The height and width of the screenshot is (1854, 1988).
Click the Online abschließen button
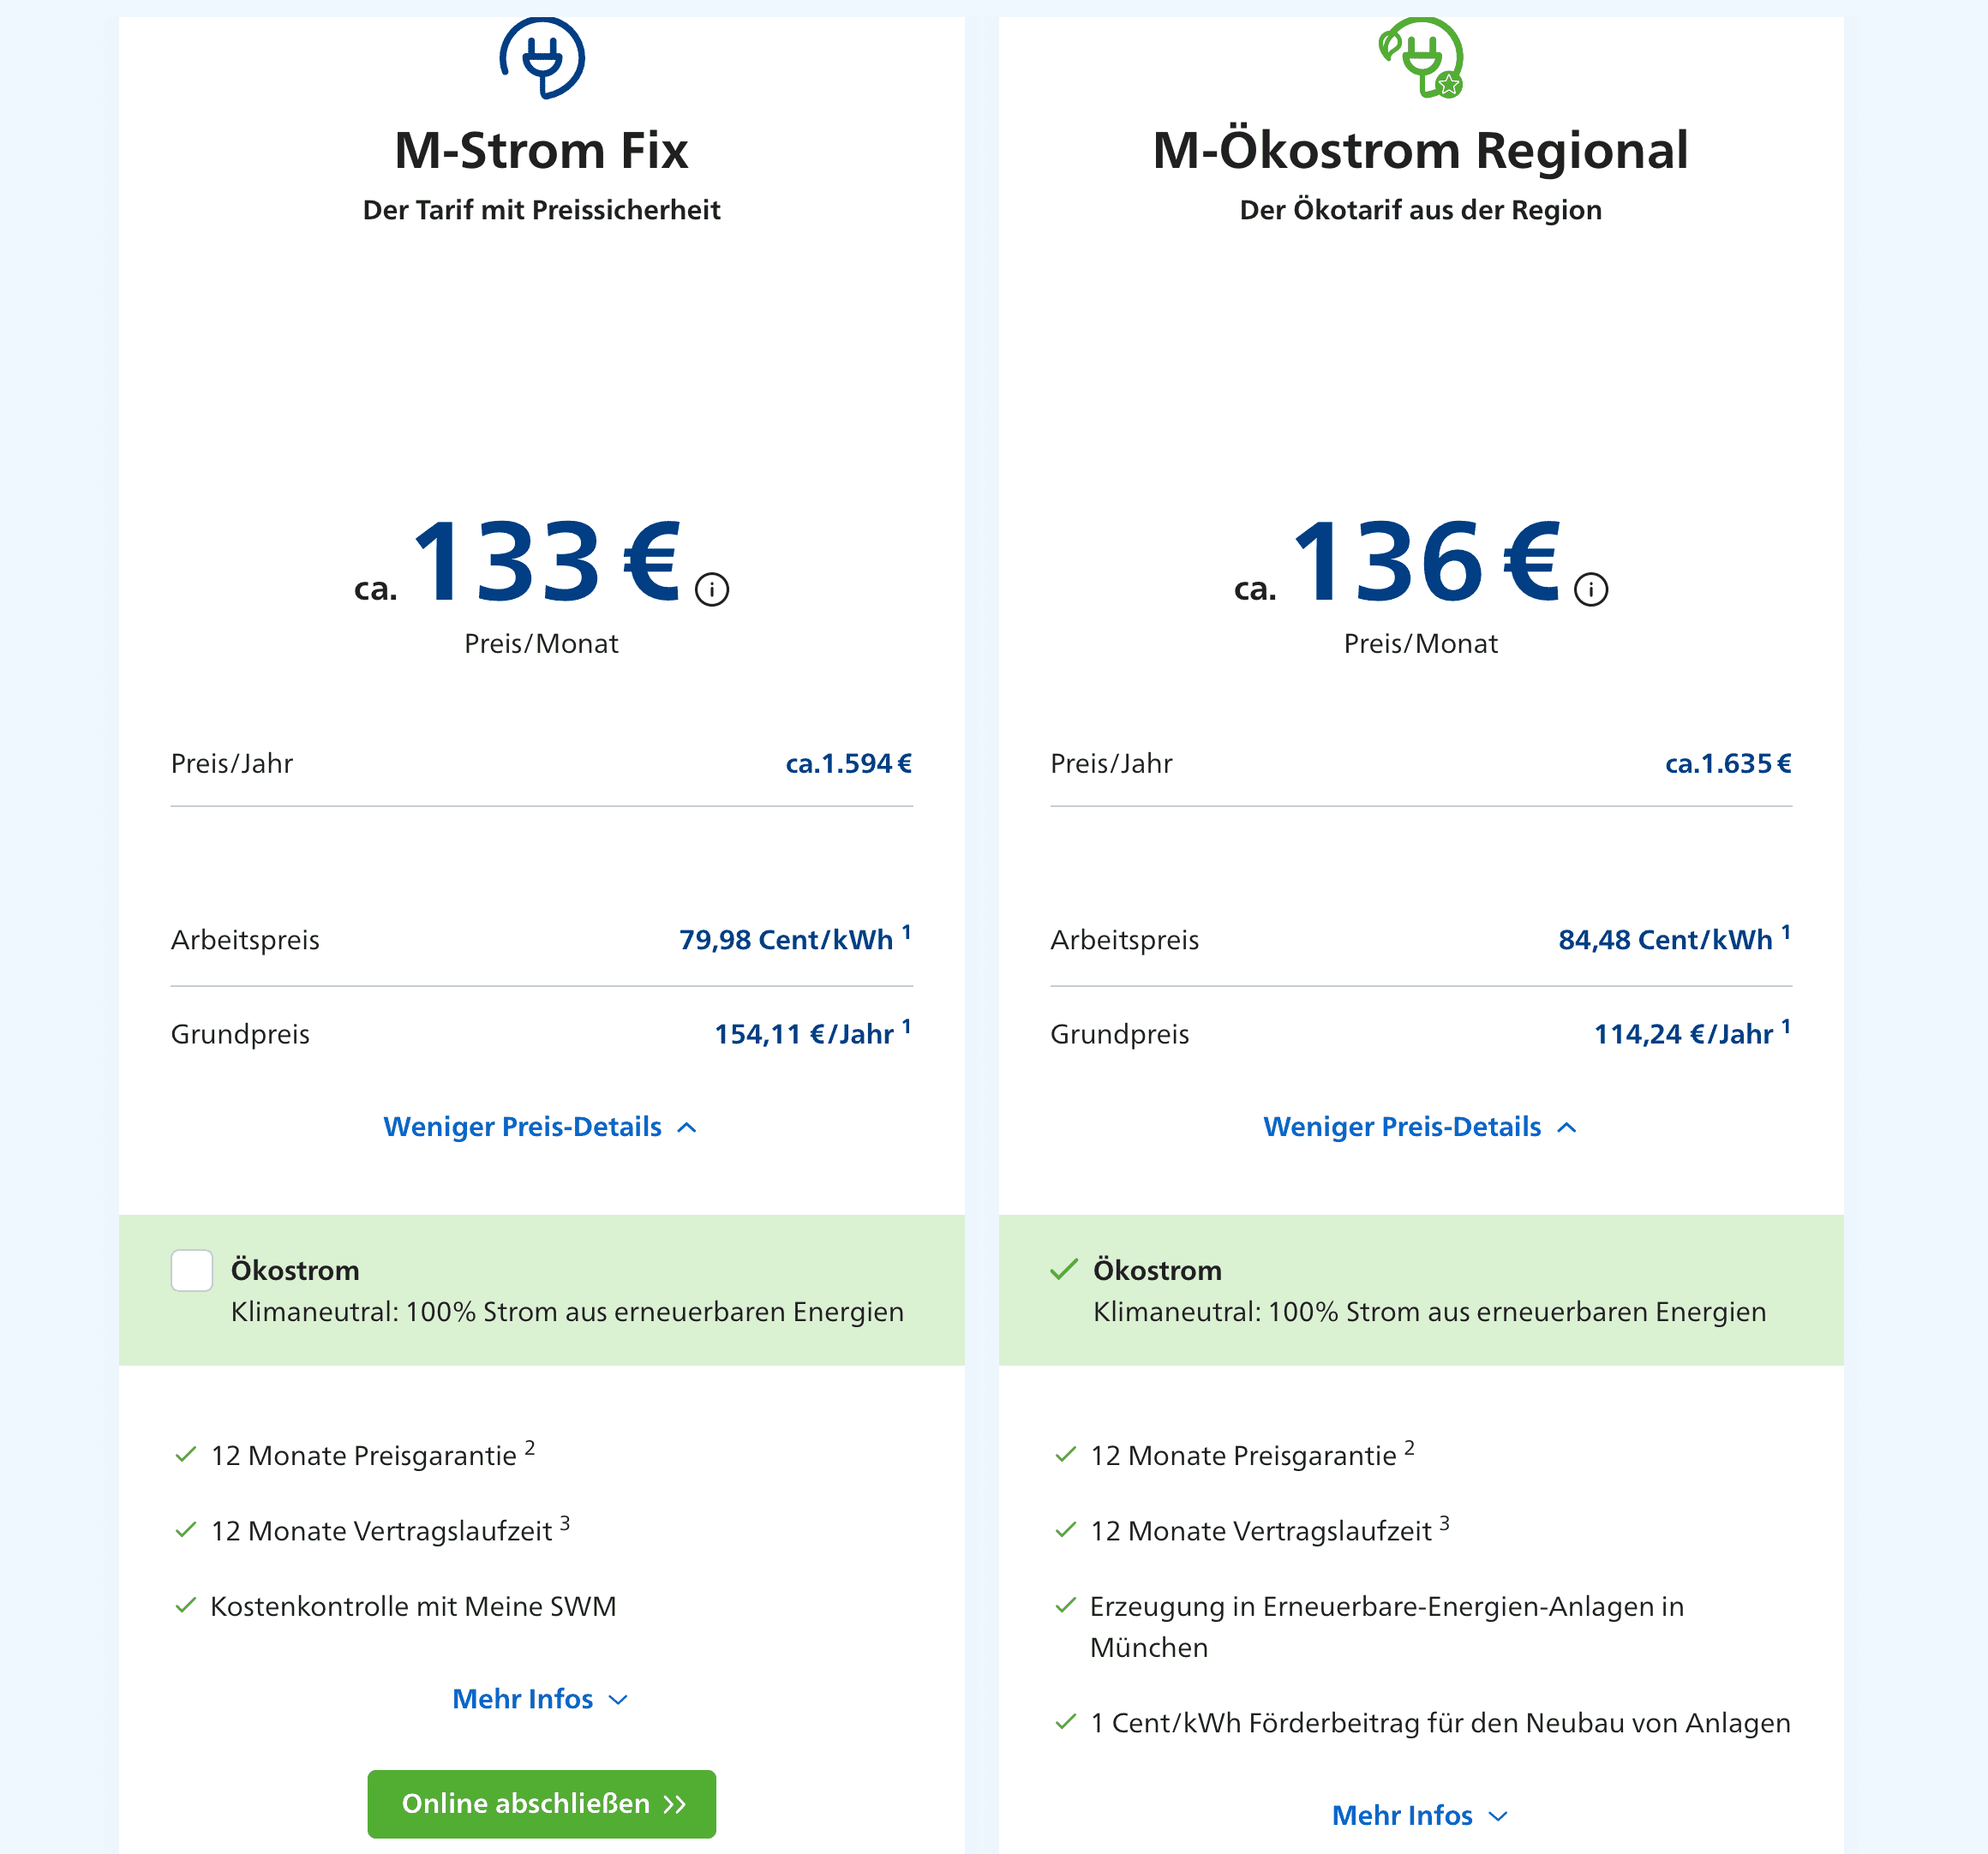(542, 1804)
